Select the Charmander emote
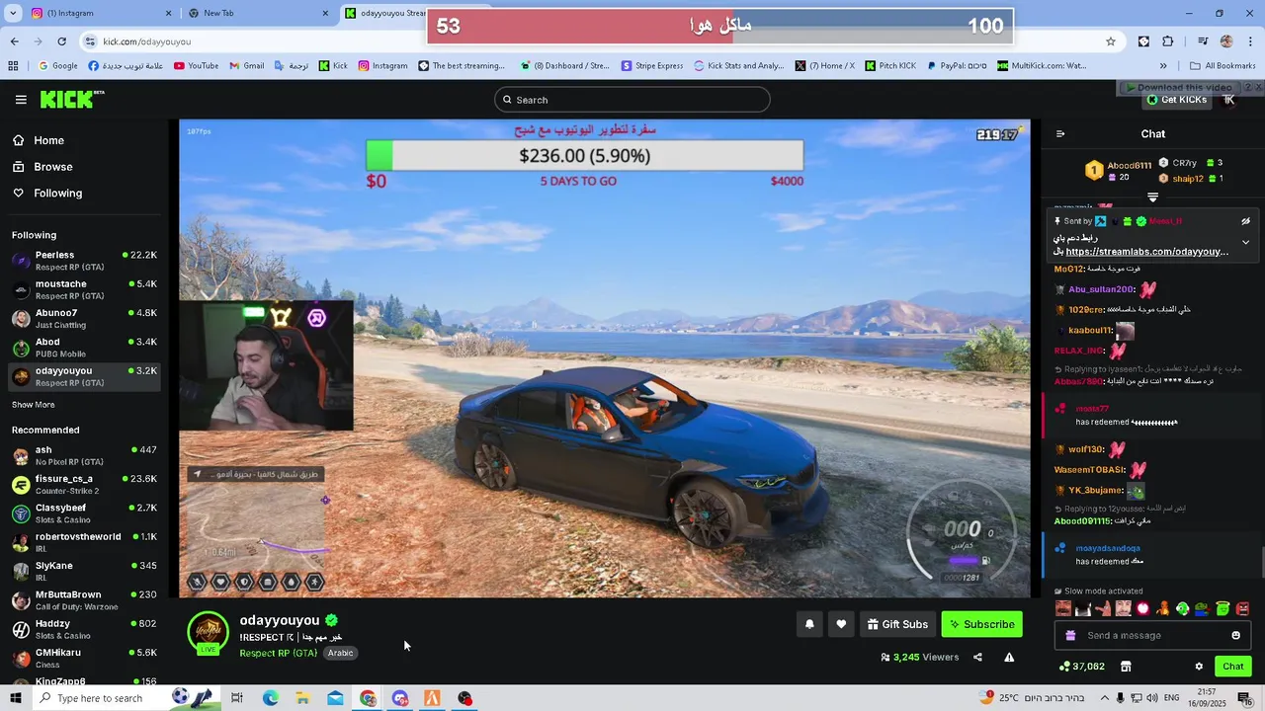The height and width of the screenshot is (711, 1265). click(1163, 609)
